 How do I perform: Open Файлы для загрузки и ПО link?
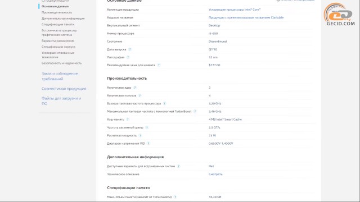point(61,101)
